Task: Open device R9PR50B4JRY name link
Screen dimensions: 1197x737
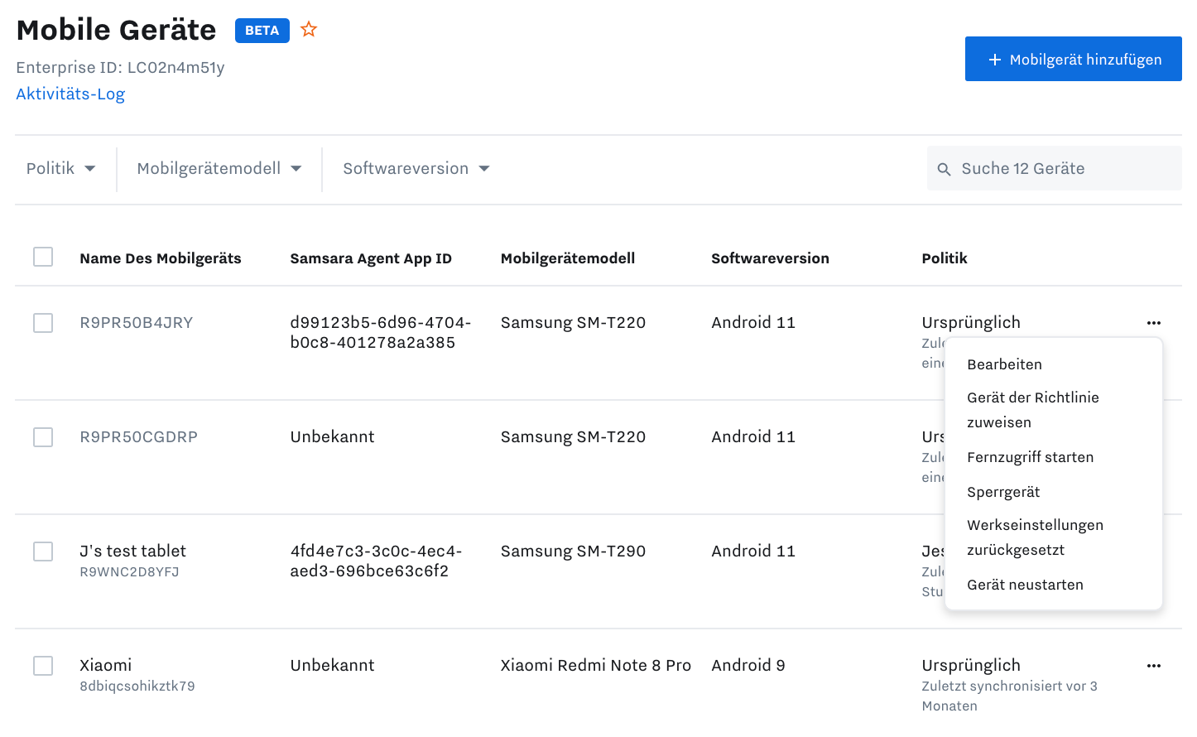Action: coord(137,323)
